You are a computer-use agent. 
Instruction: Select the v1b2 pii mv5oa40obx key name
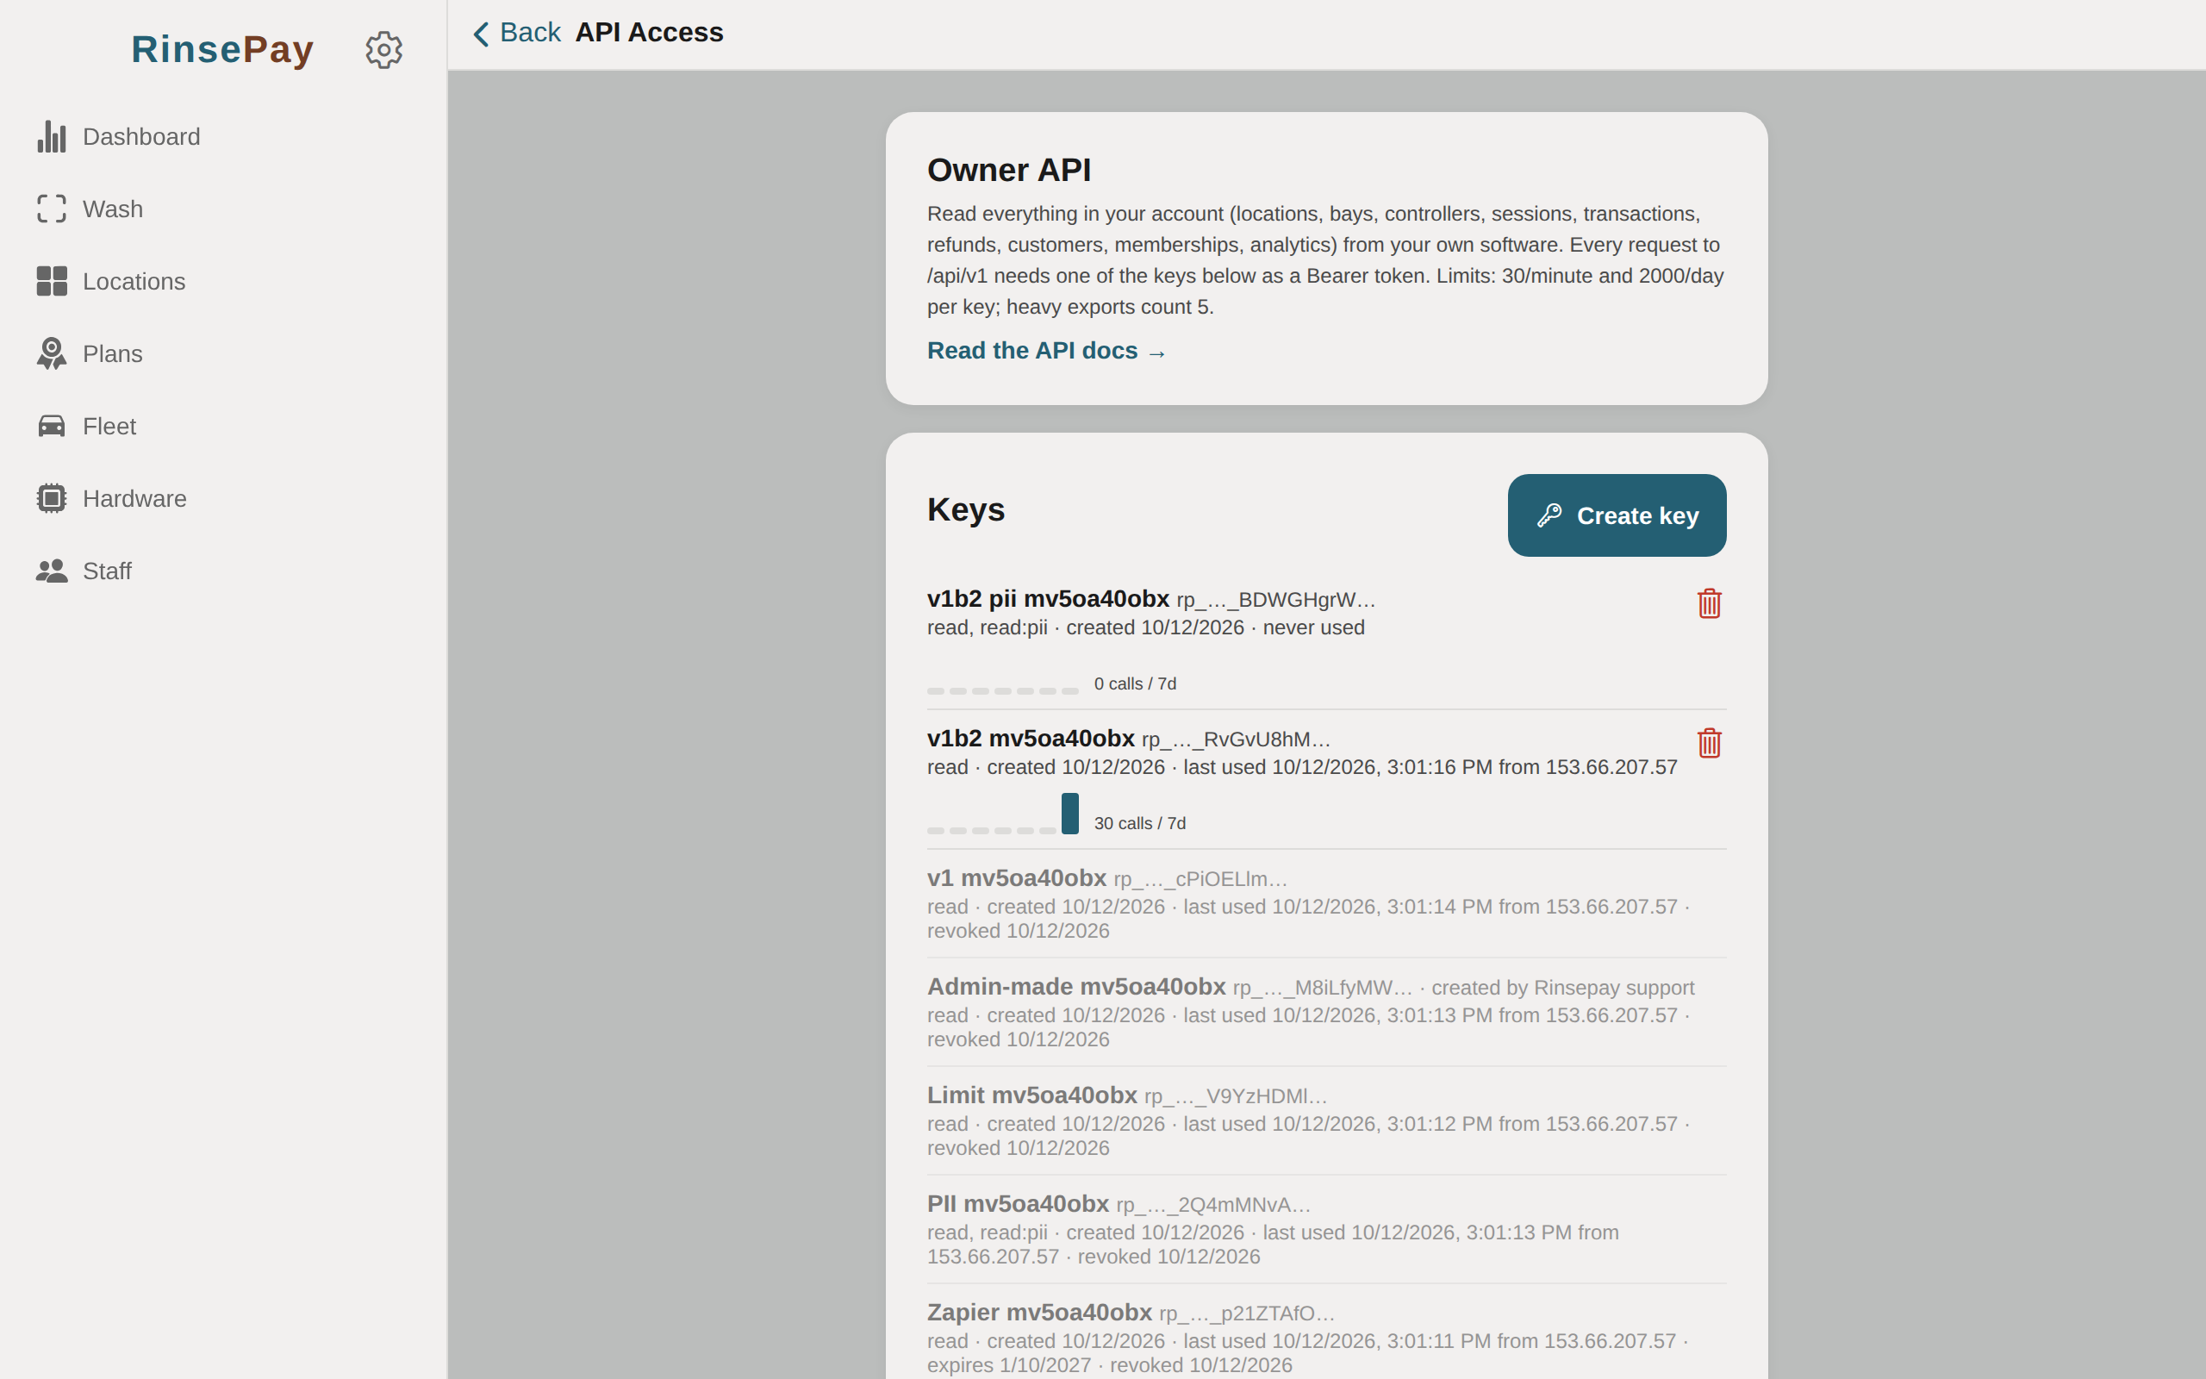pos(1047,598)
